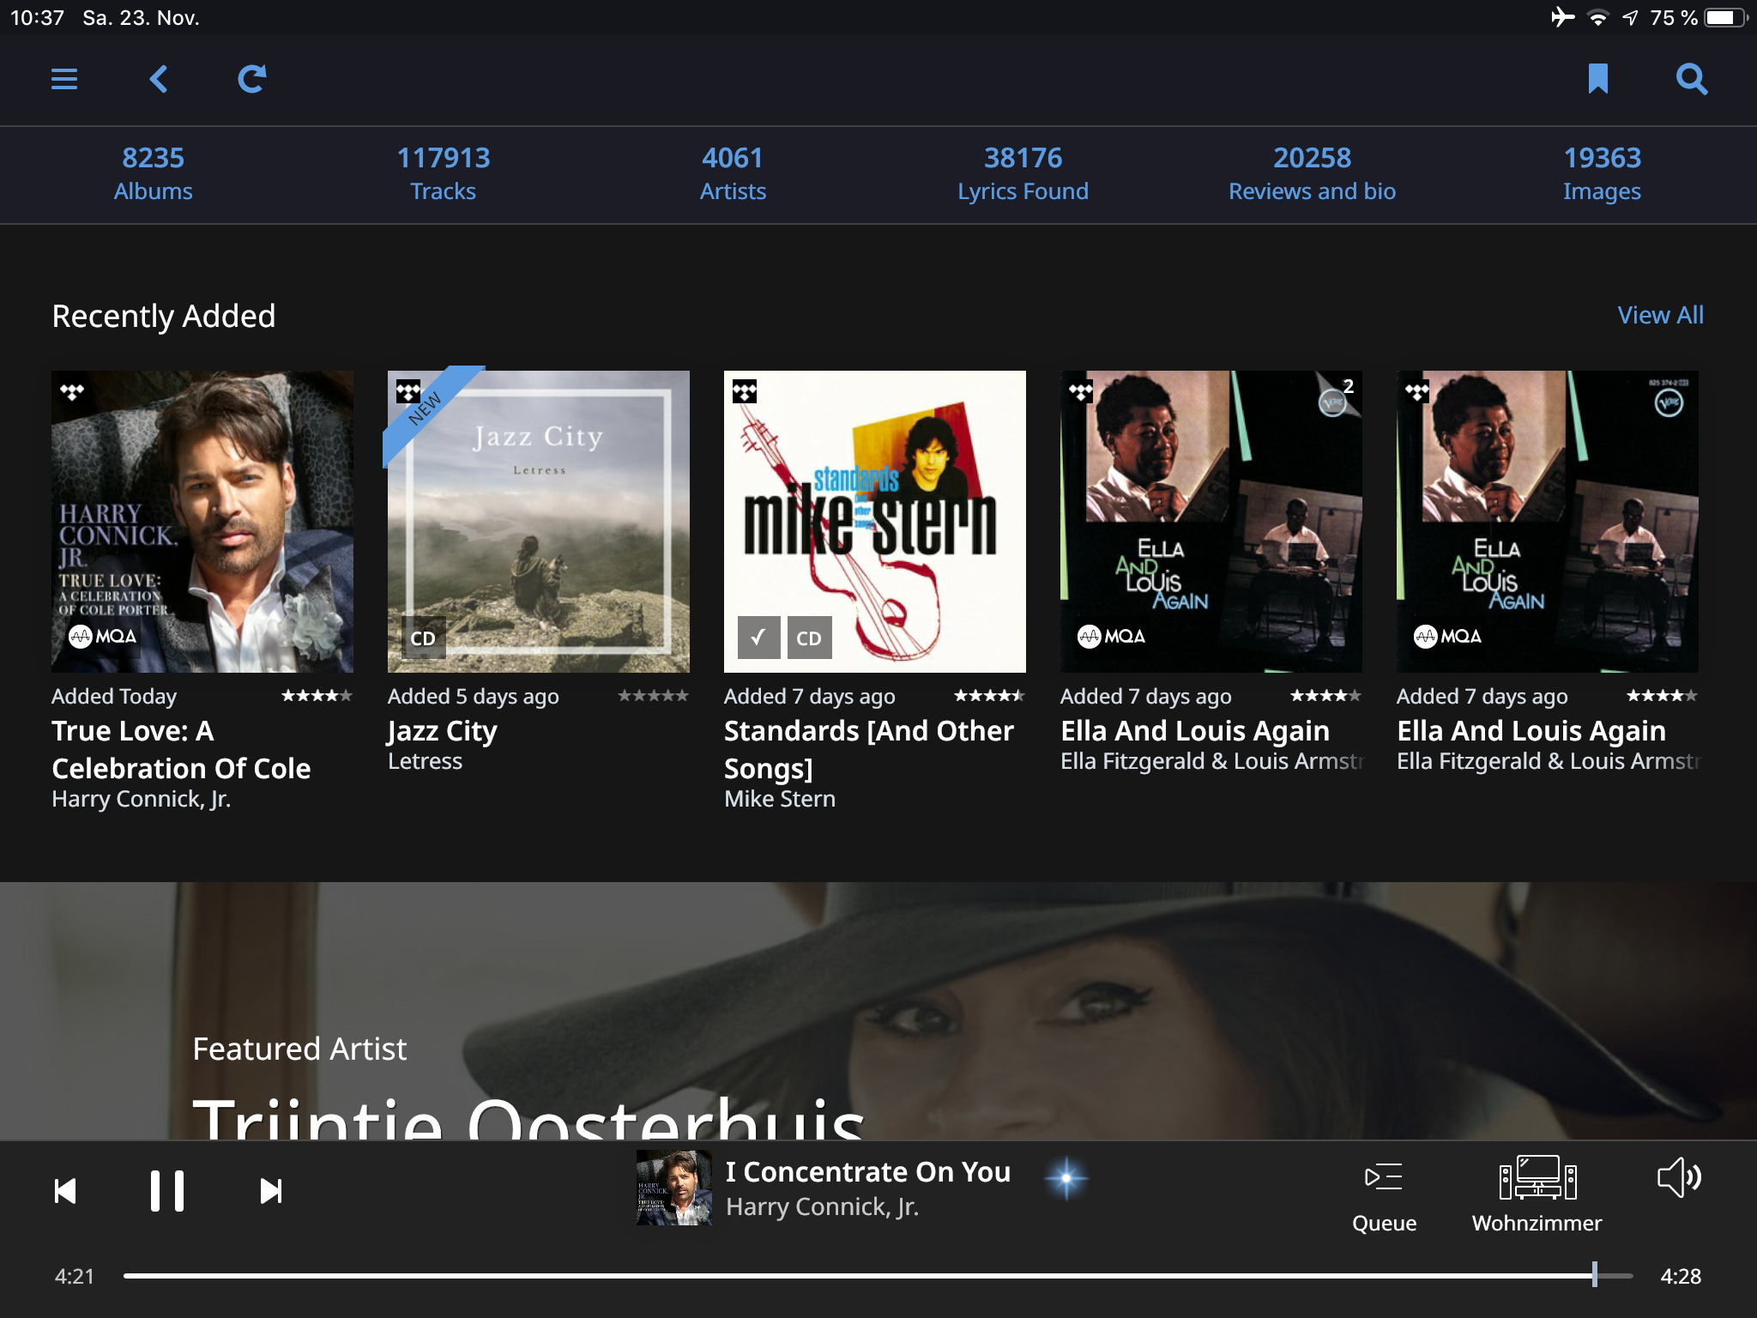Tap the progress bar position handle
Screen dimensions: 1757x1318
pos(1595,1274)
